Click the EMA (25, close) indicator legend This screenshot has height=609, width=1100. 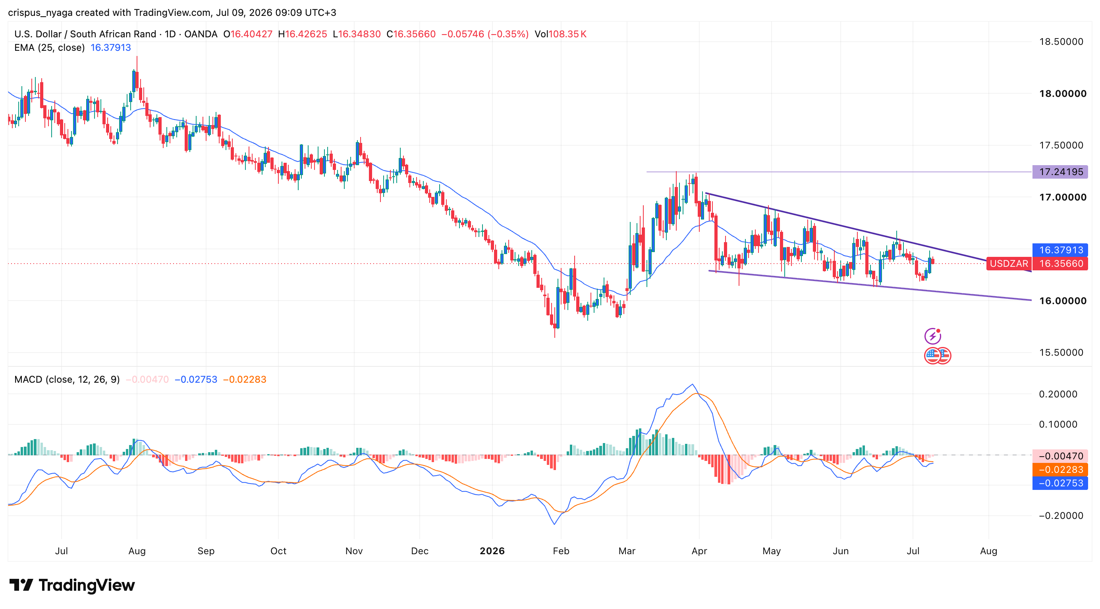tap(50, 47)
